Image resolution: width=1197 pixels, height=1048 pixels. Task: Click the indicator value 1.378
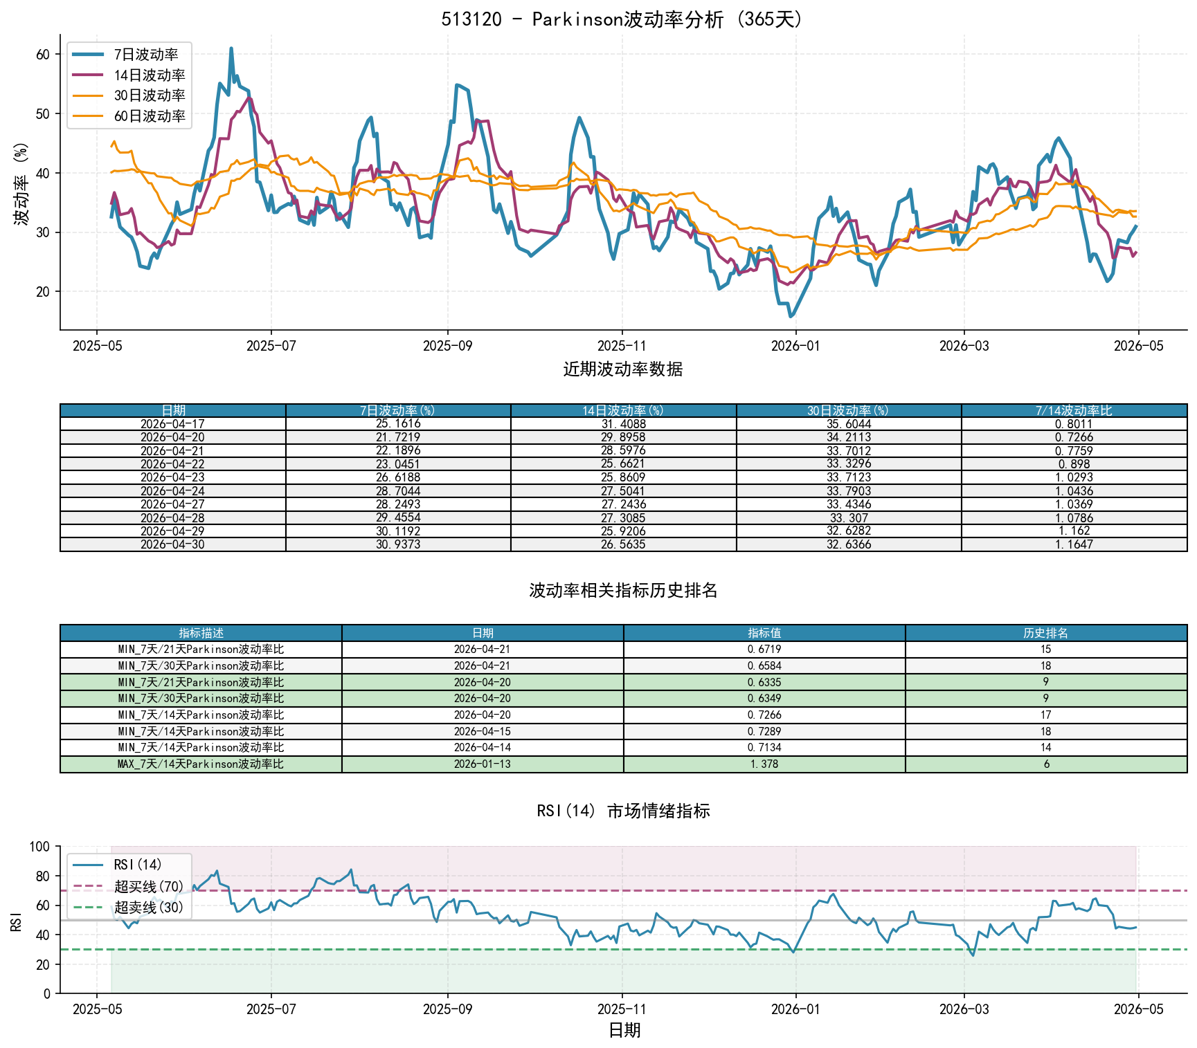(x=764, y=764)
